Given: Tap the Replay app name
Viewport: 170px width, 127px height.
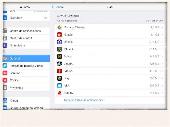Looking at the screenshot, I should tap(69, 93).
